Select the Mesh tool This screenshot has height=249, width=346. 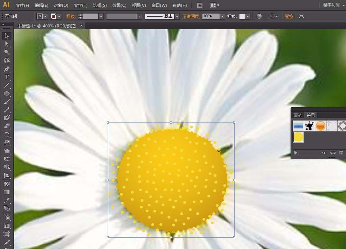click(x=7, y=184)
